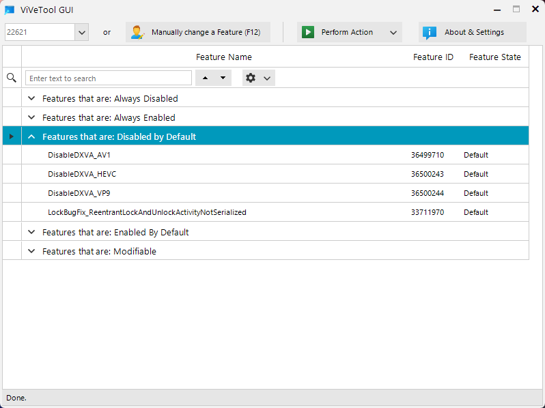
Task: Click the down arrow search navigation button
Action: click(x=223, y=78)
